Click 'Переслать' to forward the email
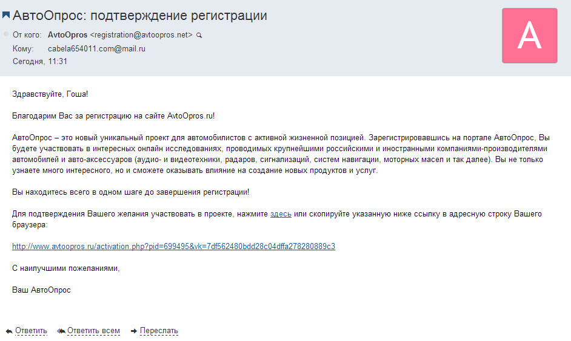Screen dimensions: 571x341 point(159,331)
